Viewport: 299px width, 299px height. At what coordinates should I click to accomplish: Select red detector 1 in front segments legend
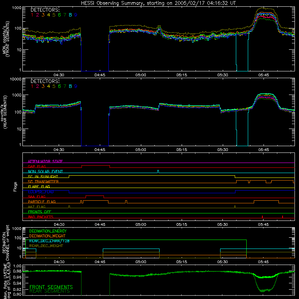pyautogui.click(x=32, y=15)
